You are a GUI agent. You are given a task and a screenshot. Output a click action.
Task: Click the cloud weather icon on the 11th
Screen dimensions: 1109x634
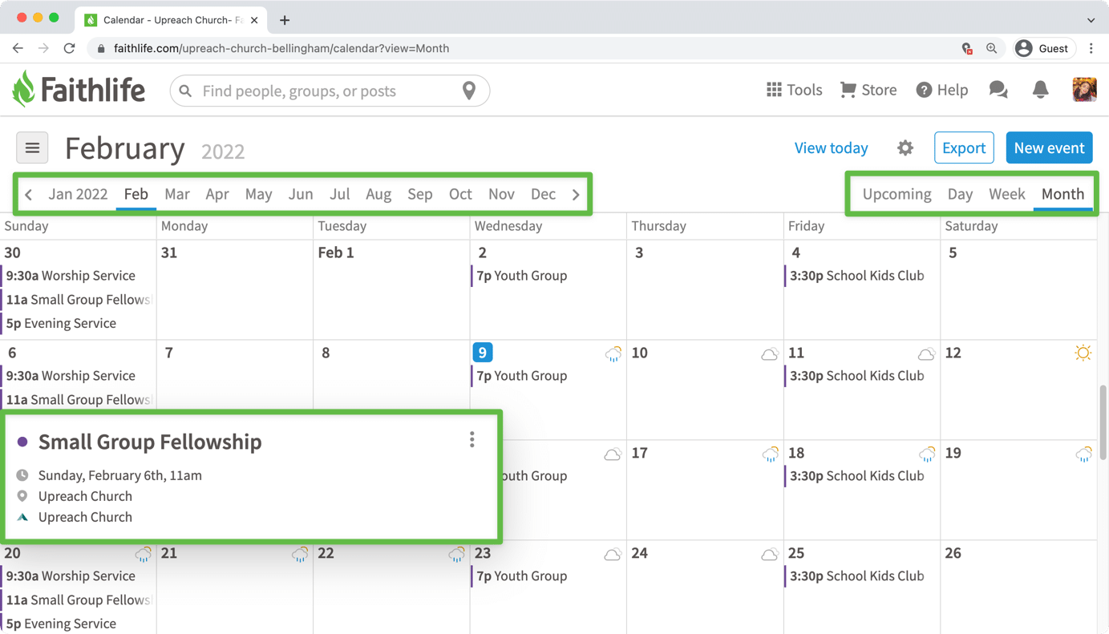[926, 353]
